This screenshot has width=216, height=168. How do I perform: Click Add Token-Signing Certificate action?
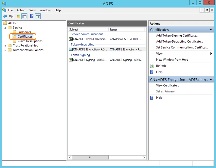coord(177,36)
